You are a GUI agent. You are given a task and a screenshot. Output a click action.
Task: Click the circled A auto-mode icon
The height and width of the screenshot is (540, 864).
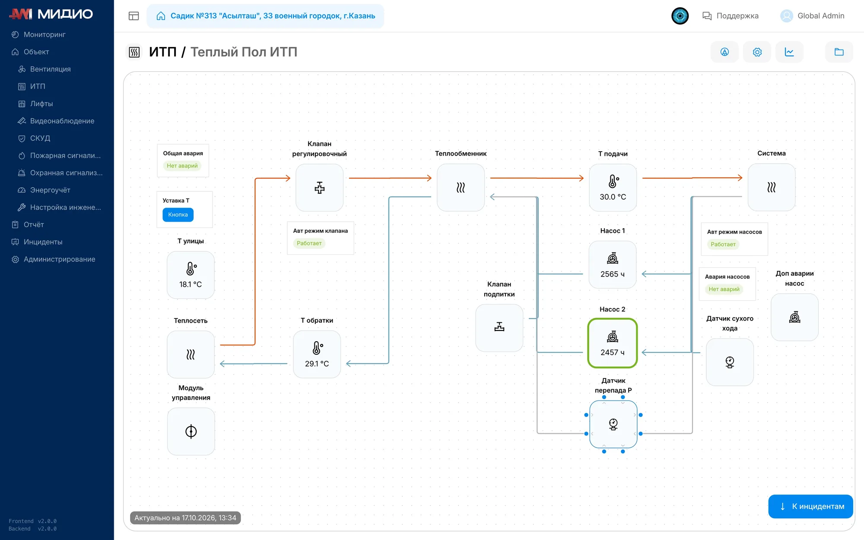coord(724,52)
